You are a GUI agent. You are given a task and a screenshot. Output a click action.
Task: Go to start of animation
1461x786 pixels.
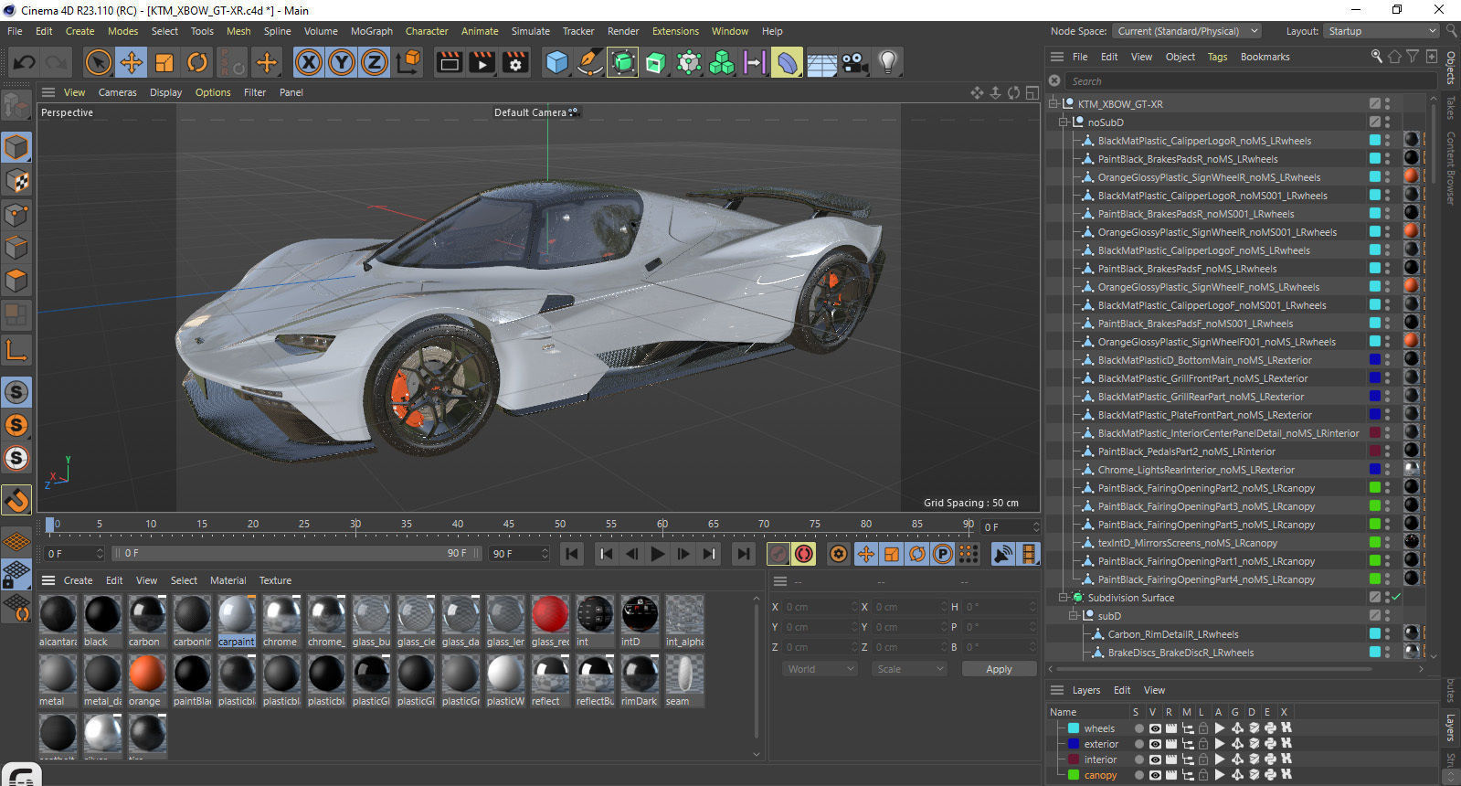coord(572,554)
